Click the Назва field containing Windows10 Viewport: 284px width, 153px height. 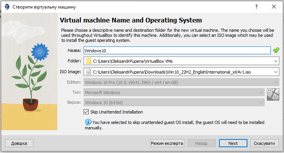[x=177, y=50]
